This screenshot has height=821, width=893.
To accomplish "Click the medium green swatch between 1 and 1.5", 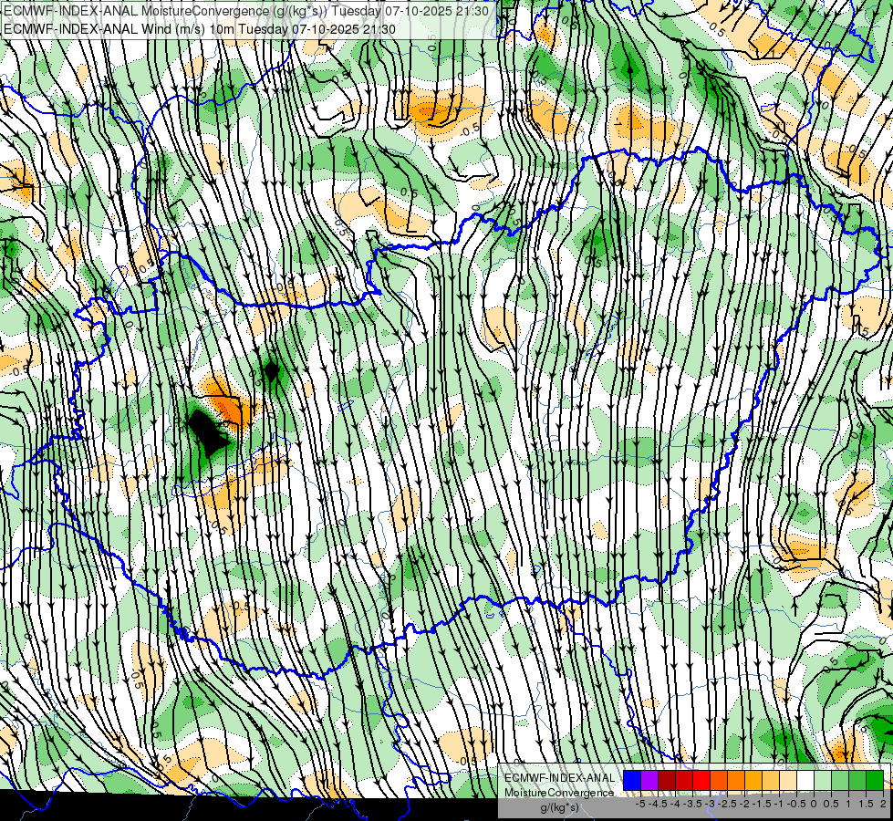I will point(857,780).
